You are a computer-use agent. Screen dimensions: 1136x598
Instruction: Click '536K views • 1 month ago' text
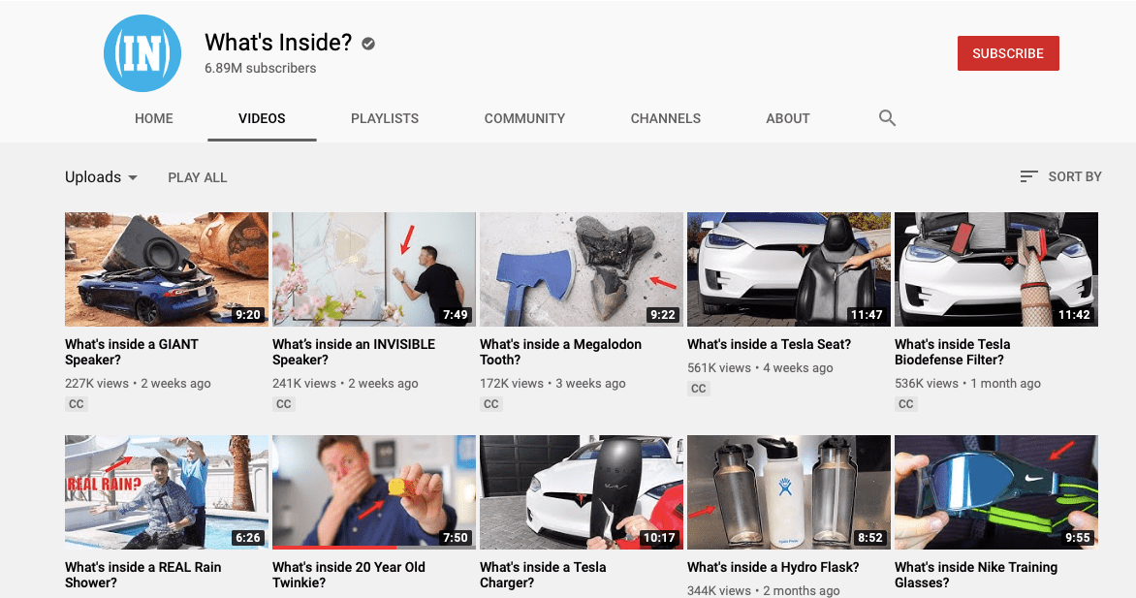[x=967, y=384]
